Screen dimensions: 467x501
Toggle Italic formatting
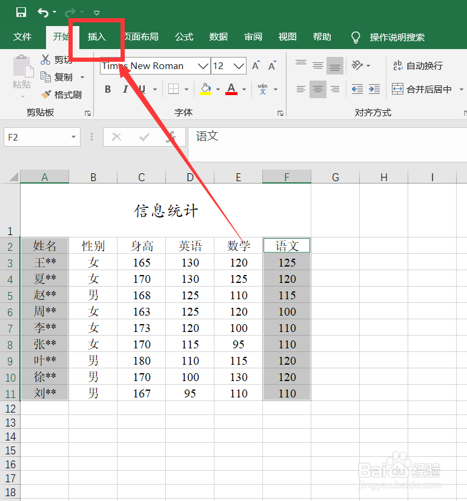pyautogui.click(x=125, y=89)
